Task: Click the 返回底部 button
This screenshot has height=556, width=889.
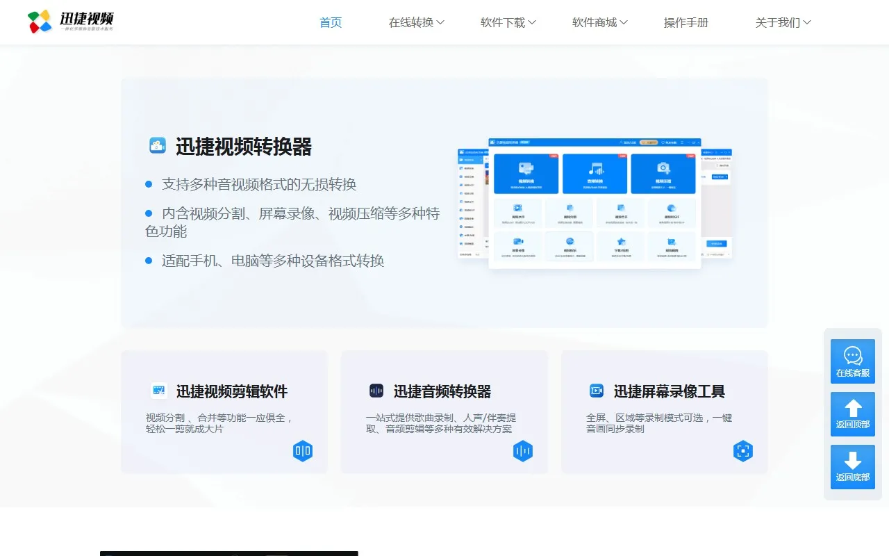Action: [x=853, y=467]
